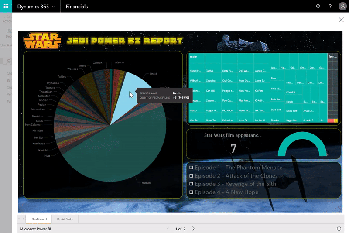Click the Wookiee pie label

pos(72,69)
